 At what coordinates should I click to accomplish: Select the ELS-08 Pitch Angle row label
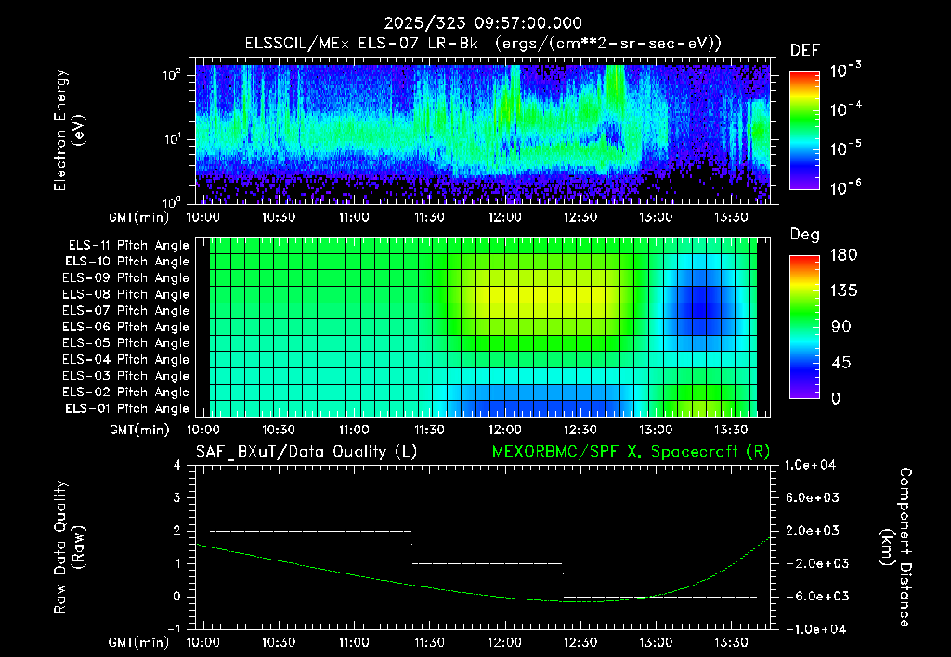(126, 294)
